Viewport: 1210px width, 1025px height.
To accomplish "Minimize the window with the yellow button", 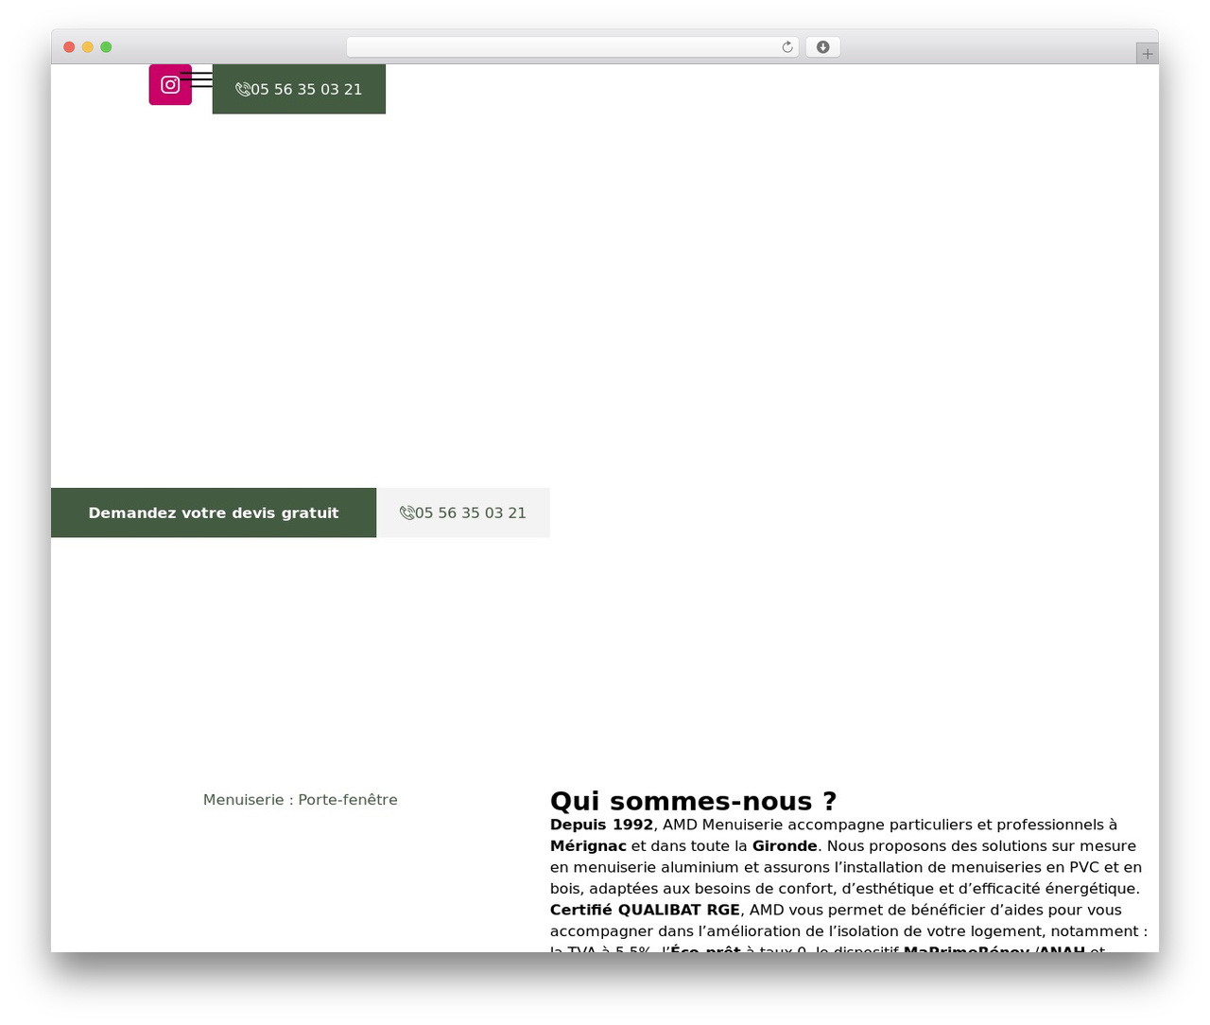I will (88, 47).
